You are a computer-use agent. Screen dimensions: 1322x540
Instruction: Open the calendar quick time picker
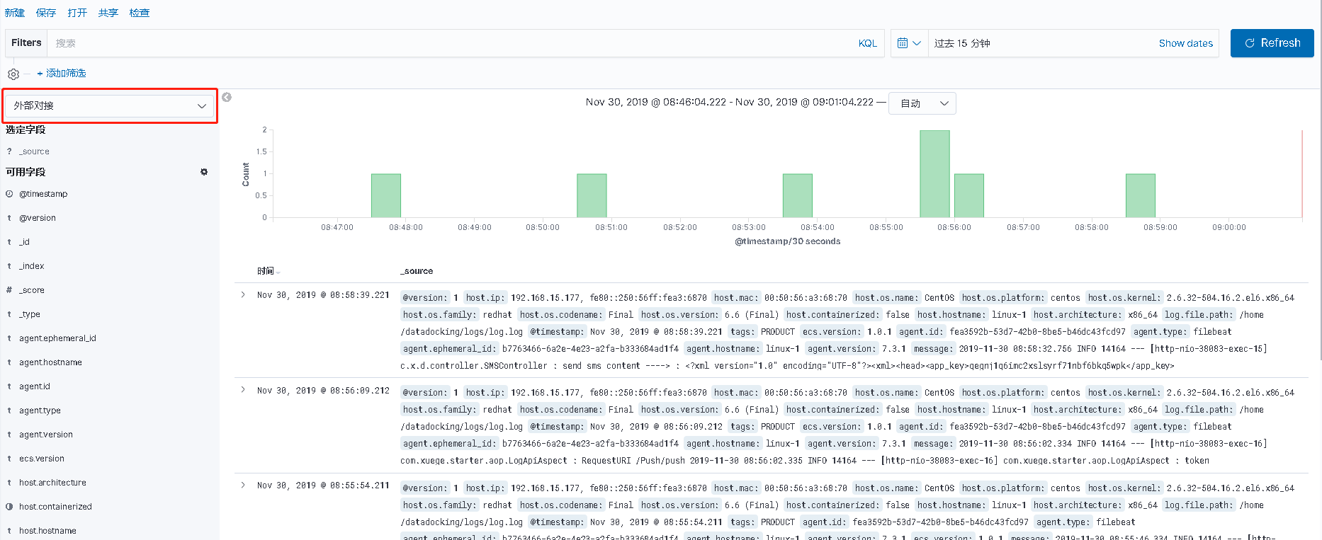coord(909,43)
